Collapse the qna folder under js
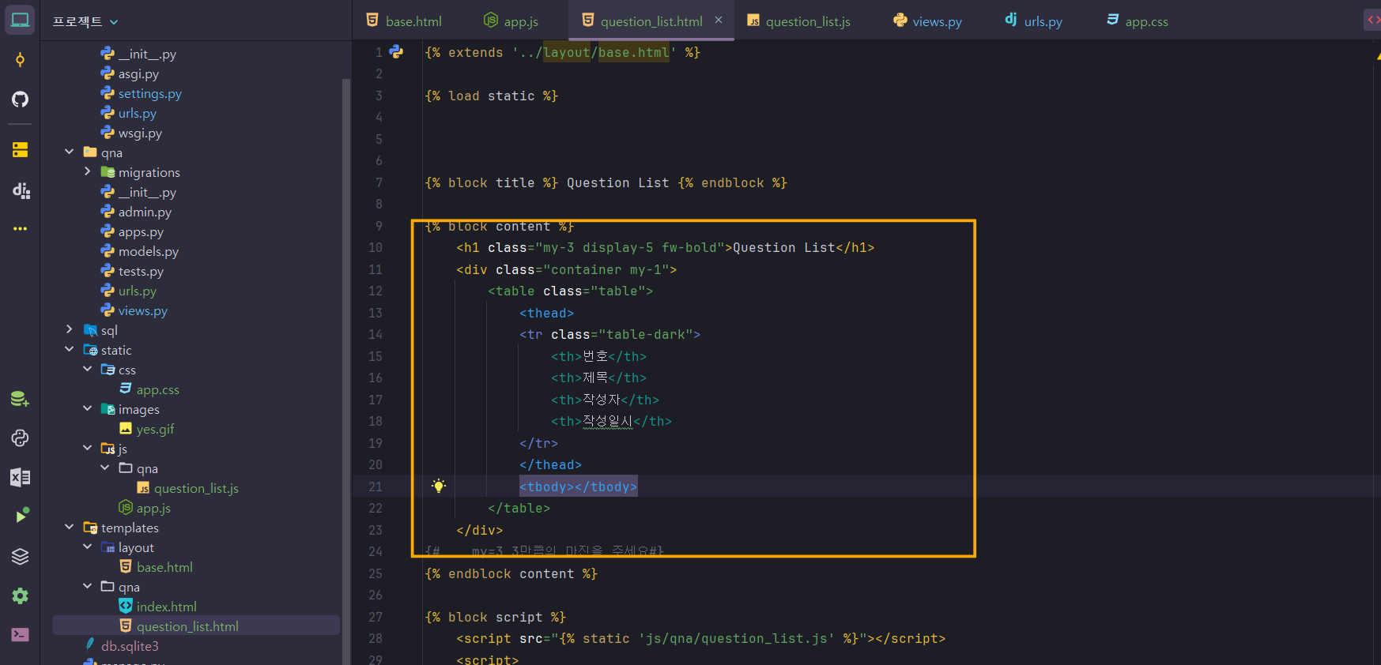 (x=105, y=468)
